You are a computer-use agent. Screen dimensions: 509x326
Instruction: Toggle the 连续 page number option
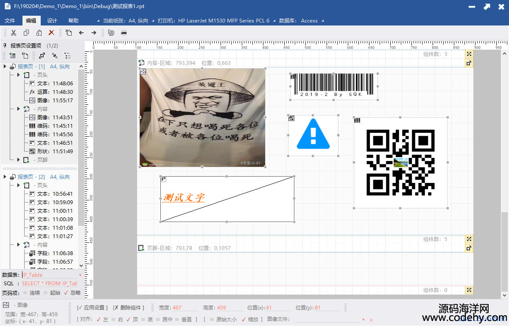tap(31, 293)
